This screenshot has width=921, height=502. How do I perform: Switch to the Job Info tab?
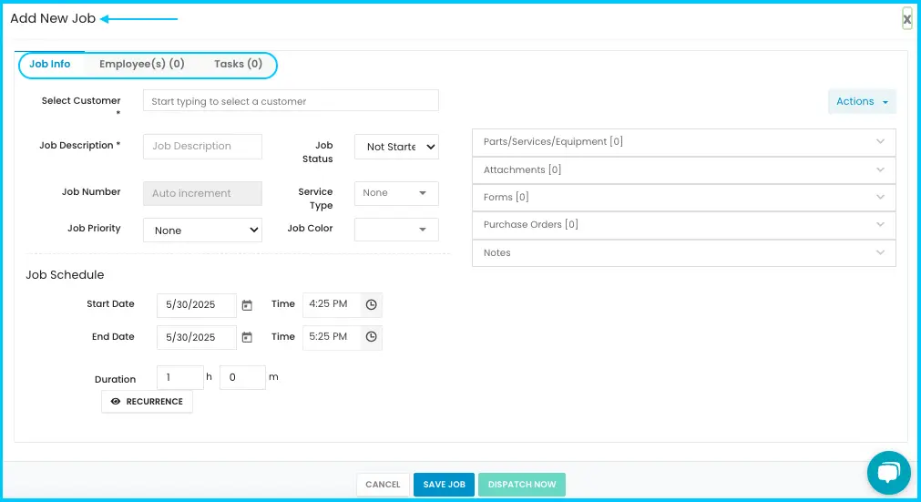point(50,64)
